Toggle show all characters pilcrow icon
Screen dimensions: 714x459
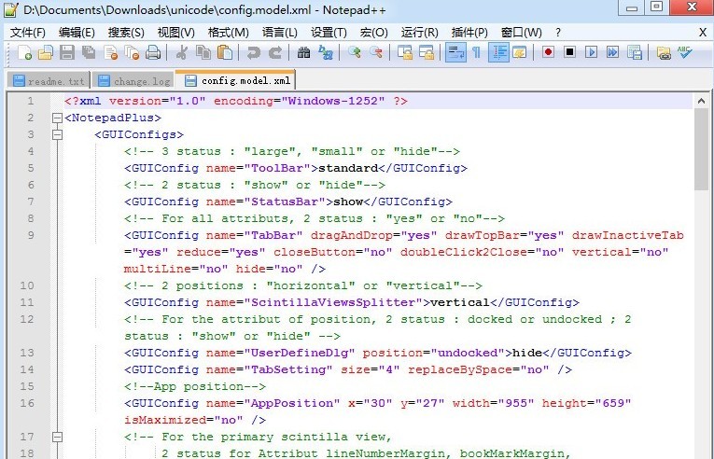coord(476,53)
